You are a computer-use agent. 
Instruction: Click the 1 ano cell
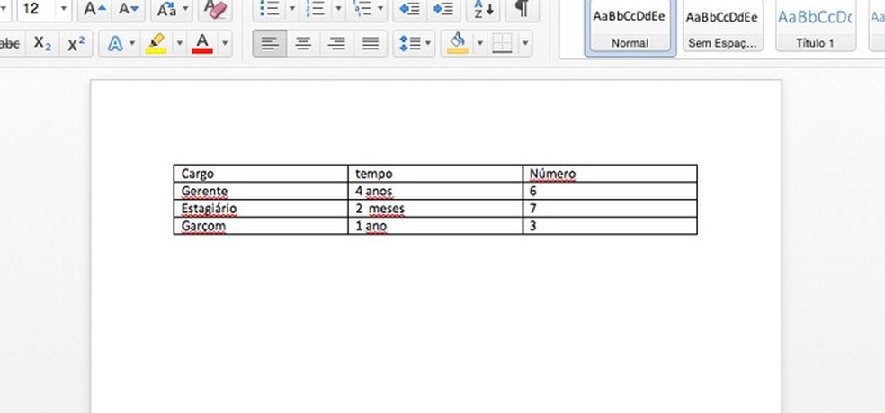pyautogui.click(x=435, y=226)
